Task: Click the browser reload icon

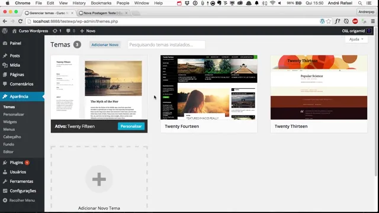Action: tap(20, 21)
